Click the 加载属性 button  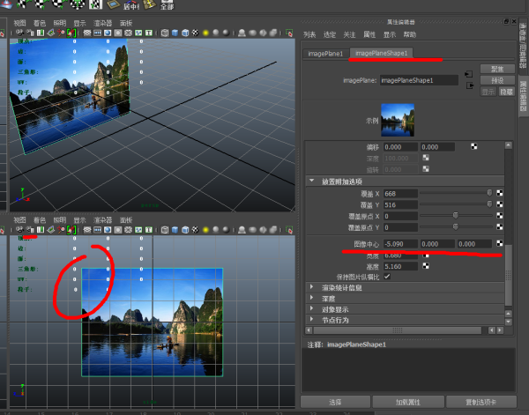405,402
